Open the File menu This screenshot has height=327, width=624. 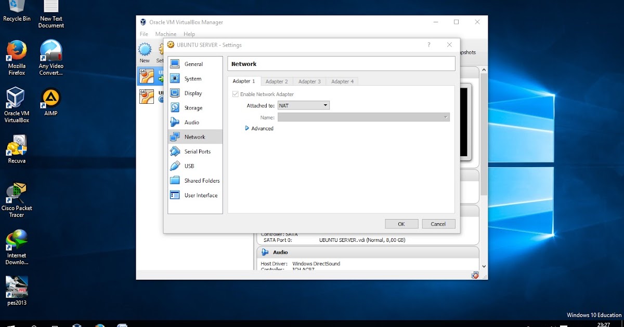(x=144, y=34)
